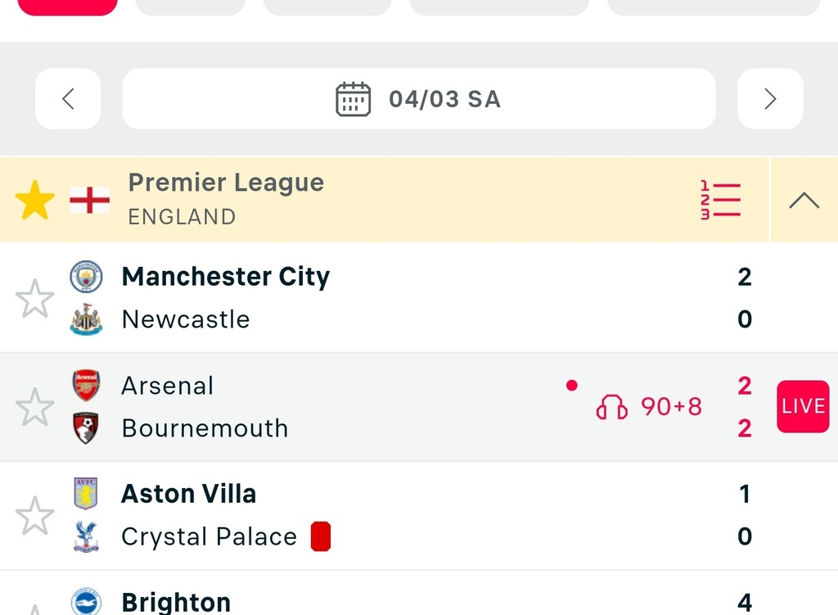Unfavorite Premier League with yellow star
The height and width of the screenshot is (615, 838).
35,201
